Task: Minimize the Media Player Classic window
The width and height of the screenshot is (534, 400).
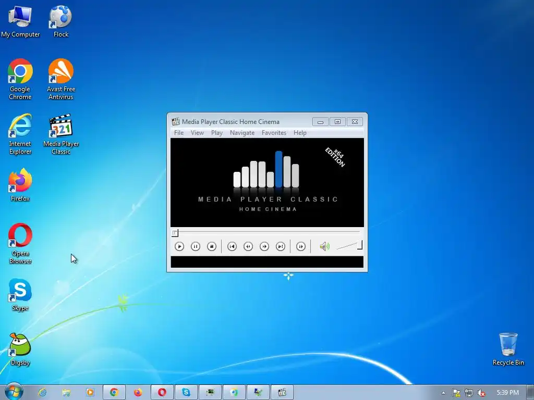Action: 320,122
